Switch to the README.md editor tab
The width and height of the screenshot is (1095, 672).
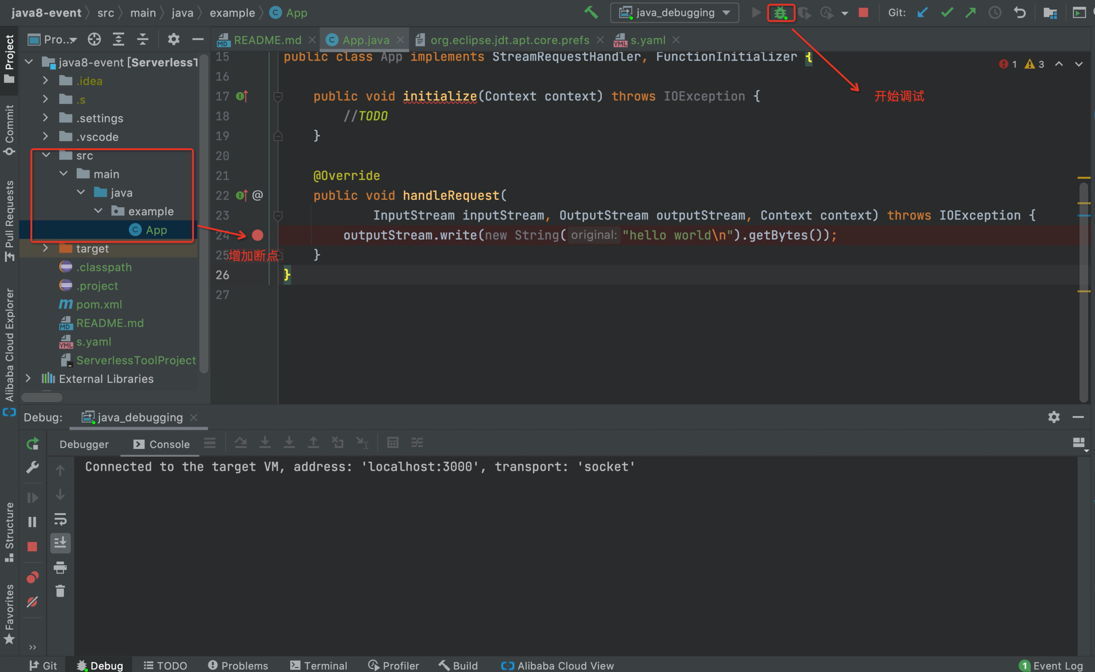[267, 40]
